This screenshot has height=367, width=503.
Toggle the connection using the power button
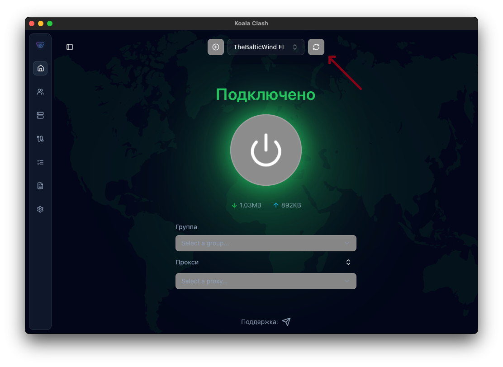[266, 150]
